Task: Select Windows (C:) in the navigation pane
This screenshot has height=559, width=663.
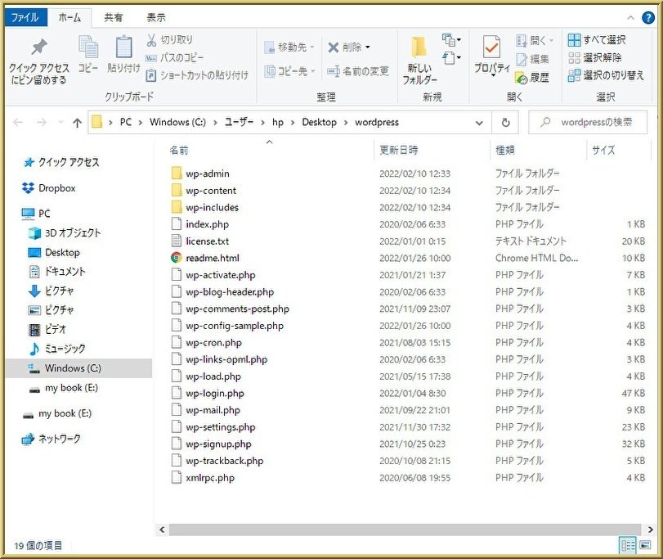Action: click(x=78, y=368)
